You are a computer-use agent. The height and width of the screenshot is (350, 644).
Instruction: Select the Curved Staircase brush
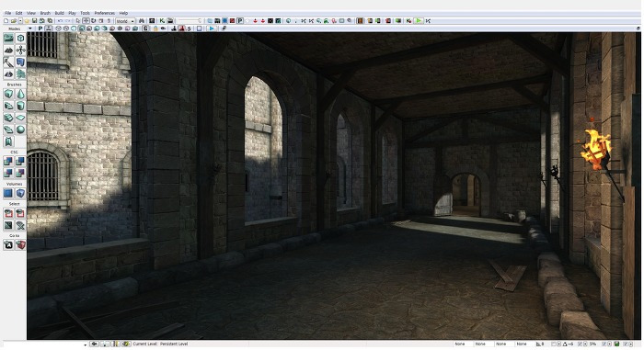tap(8, 106)
